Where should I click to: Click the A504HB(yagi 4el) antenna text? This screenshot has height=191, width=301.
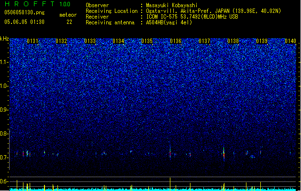coord(169,22)
